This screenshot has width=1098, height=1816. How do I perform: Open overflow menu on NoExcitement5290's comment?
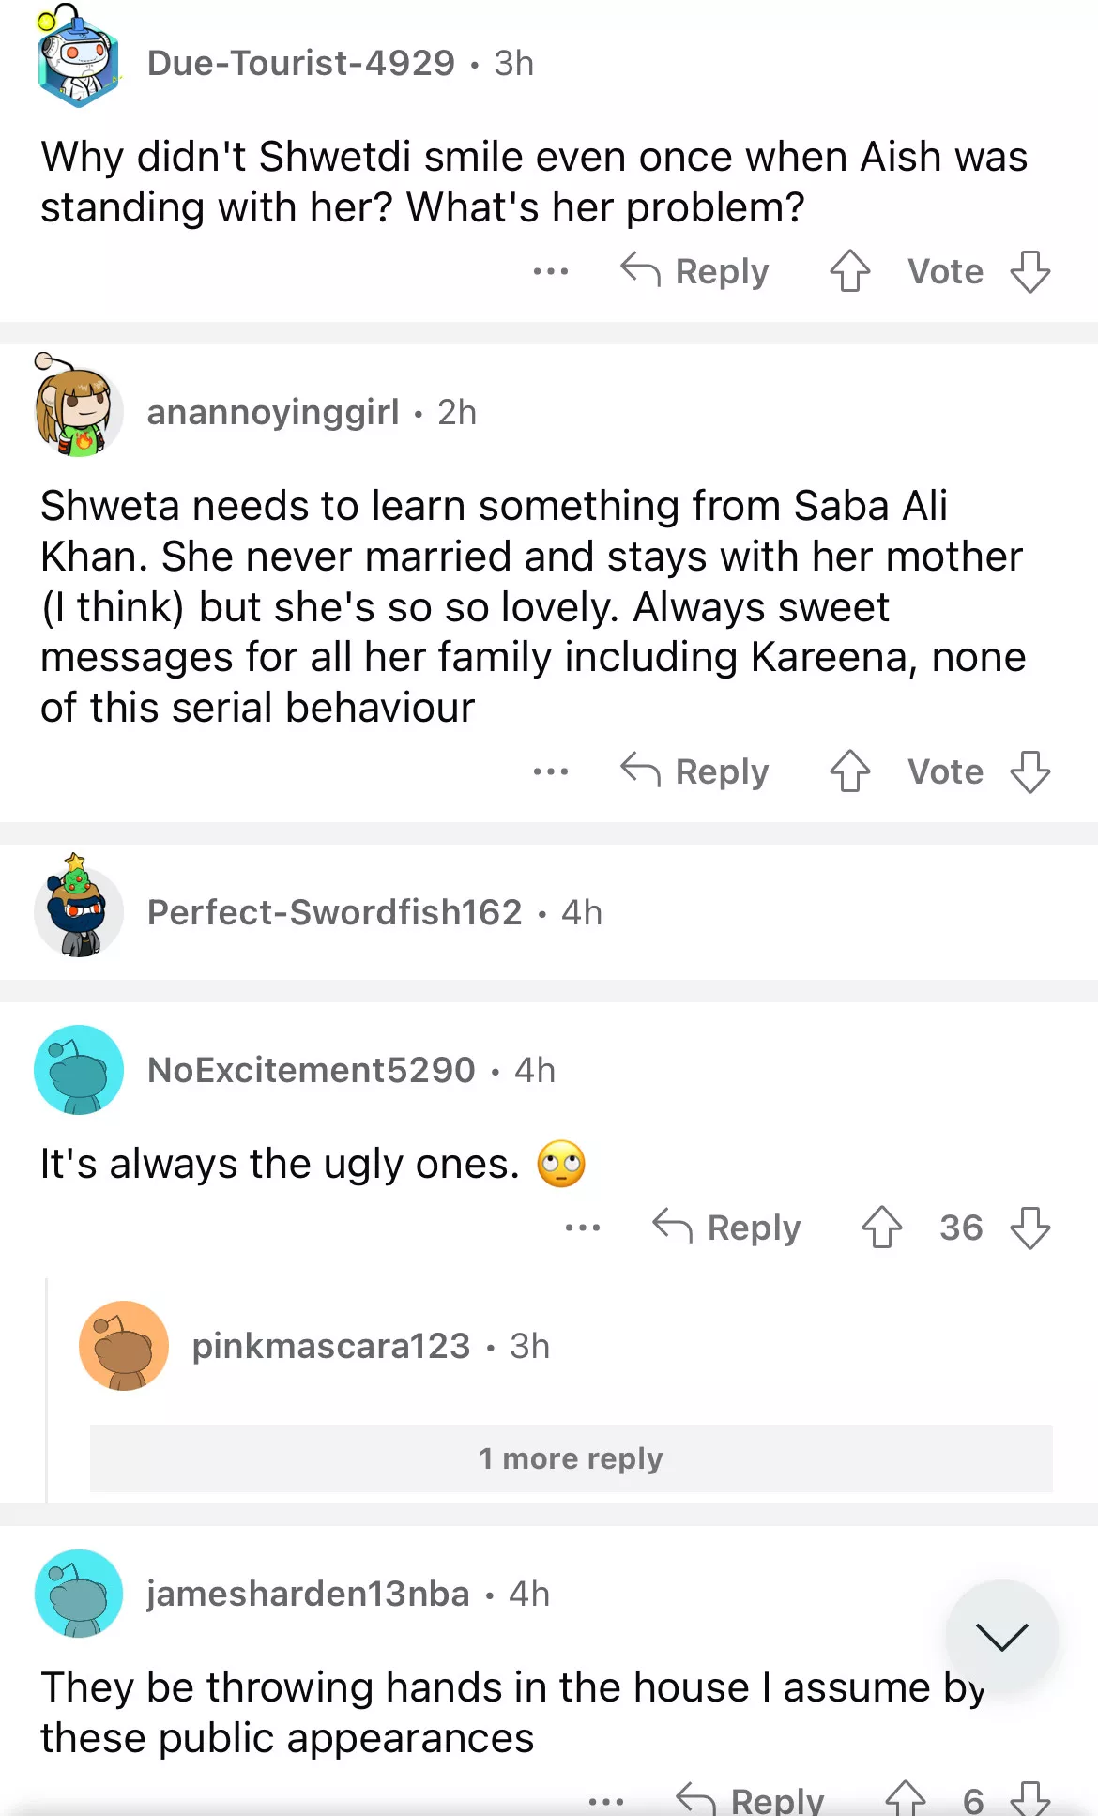583,1228
